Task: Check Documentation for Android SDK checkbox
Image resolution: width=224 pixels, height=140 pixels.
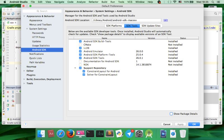Action: pyautogui.click(x=80, y=61)
